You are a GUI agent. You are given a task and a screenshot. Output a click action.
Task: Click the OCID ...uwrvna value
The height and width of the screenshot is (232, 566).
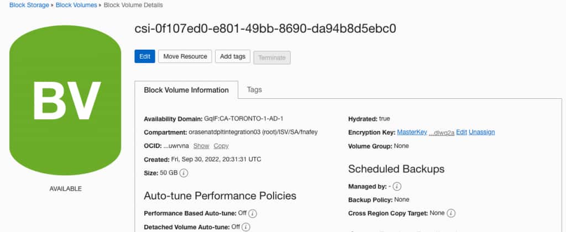coord(176,146)
